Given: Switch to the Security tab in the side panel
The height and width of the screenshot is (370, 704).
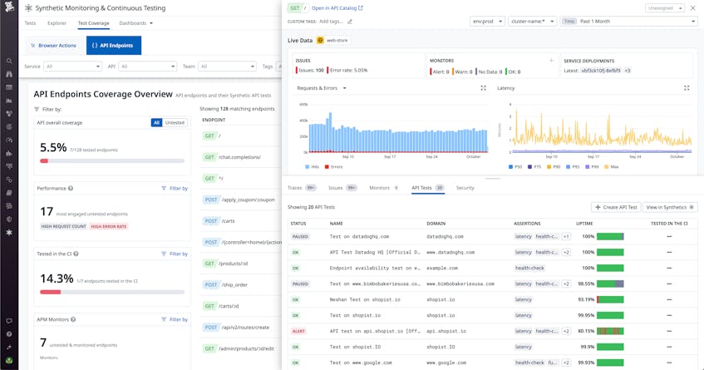Looking at the screenshot, I should (x=465, y=188).
